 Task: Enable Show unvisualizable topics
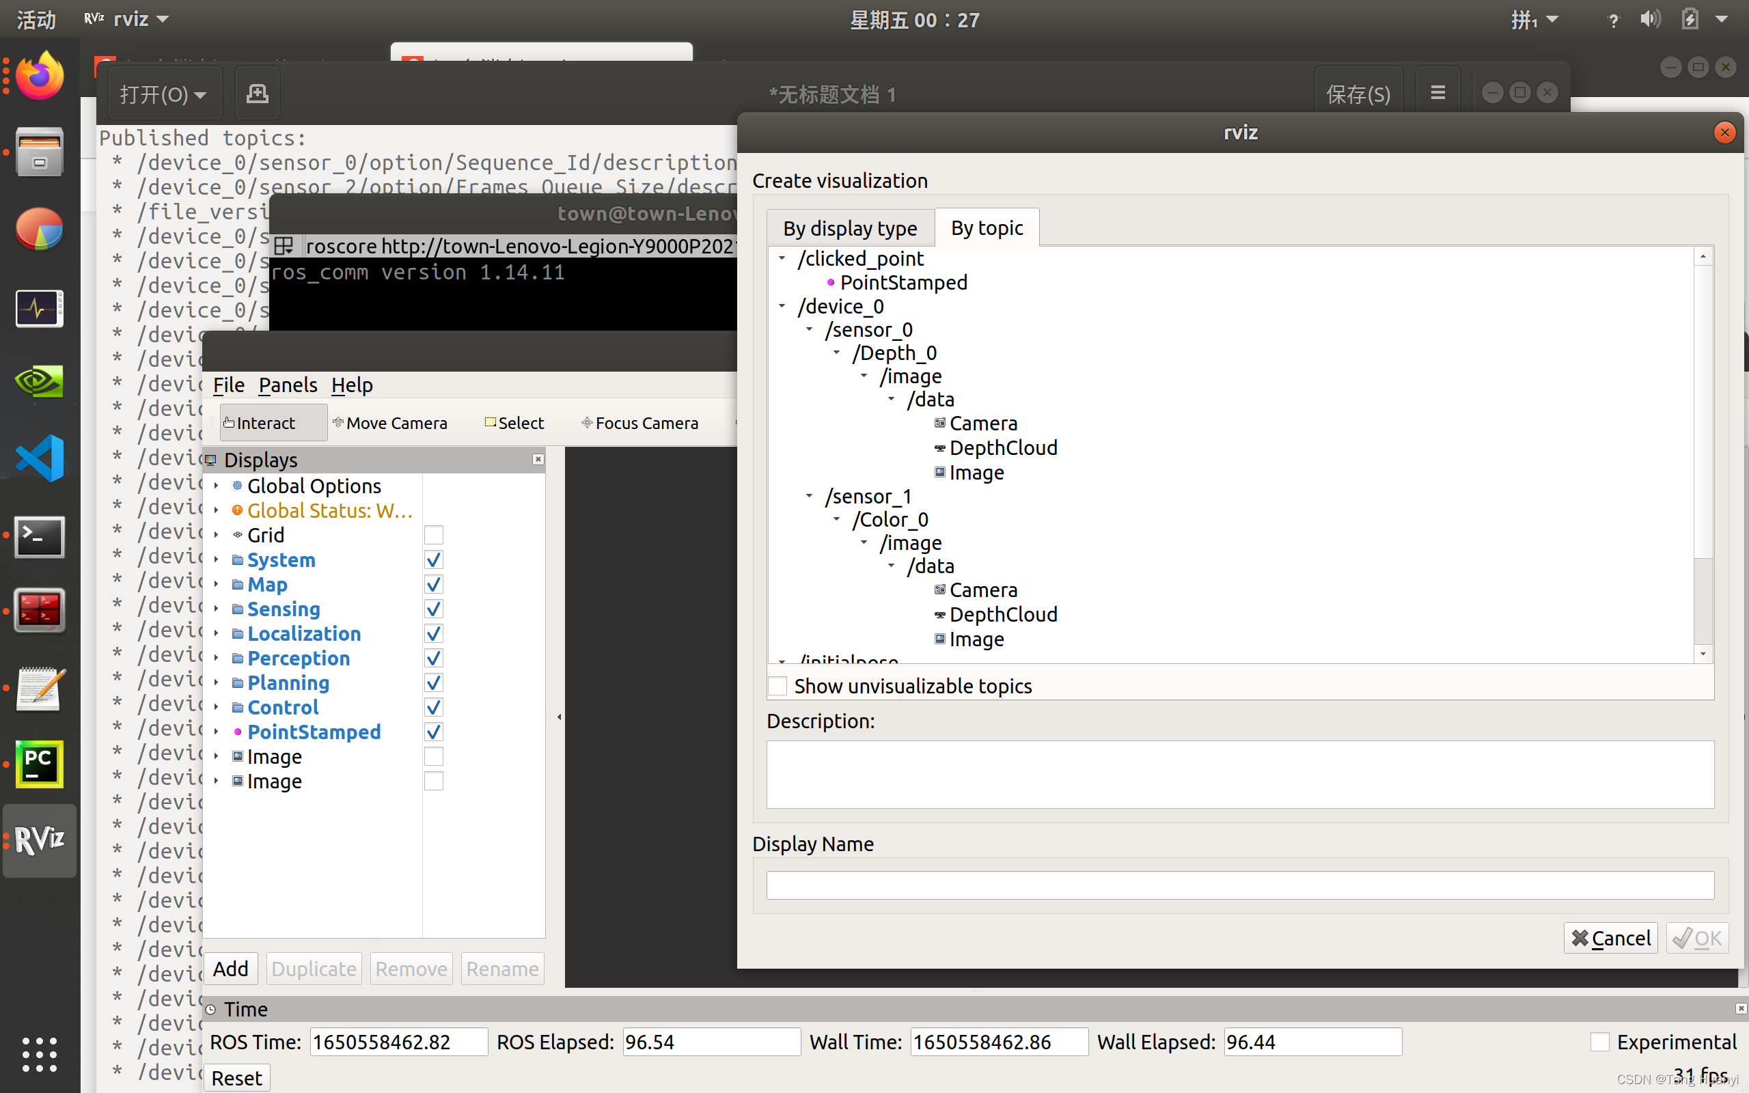point(777,686)
